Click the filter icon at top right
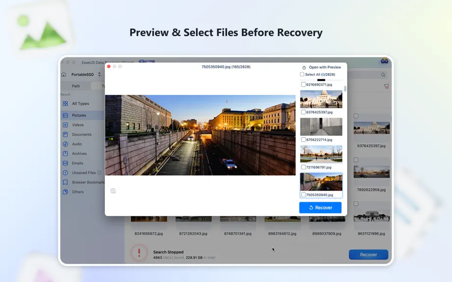 (x=386, y=86)
